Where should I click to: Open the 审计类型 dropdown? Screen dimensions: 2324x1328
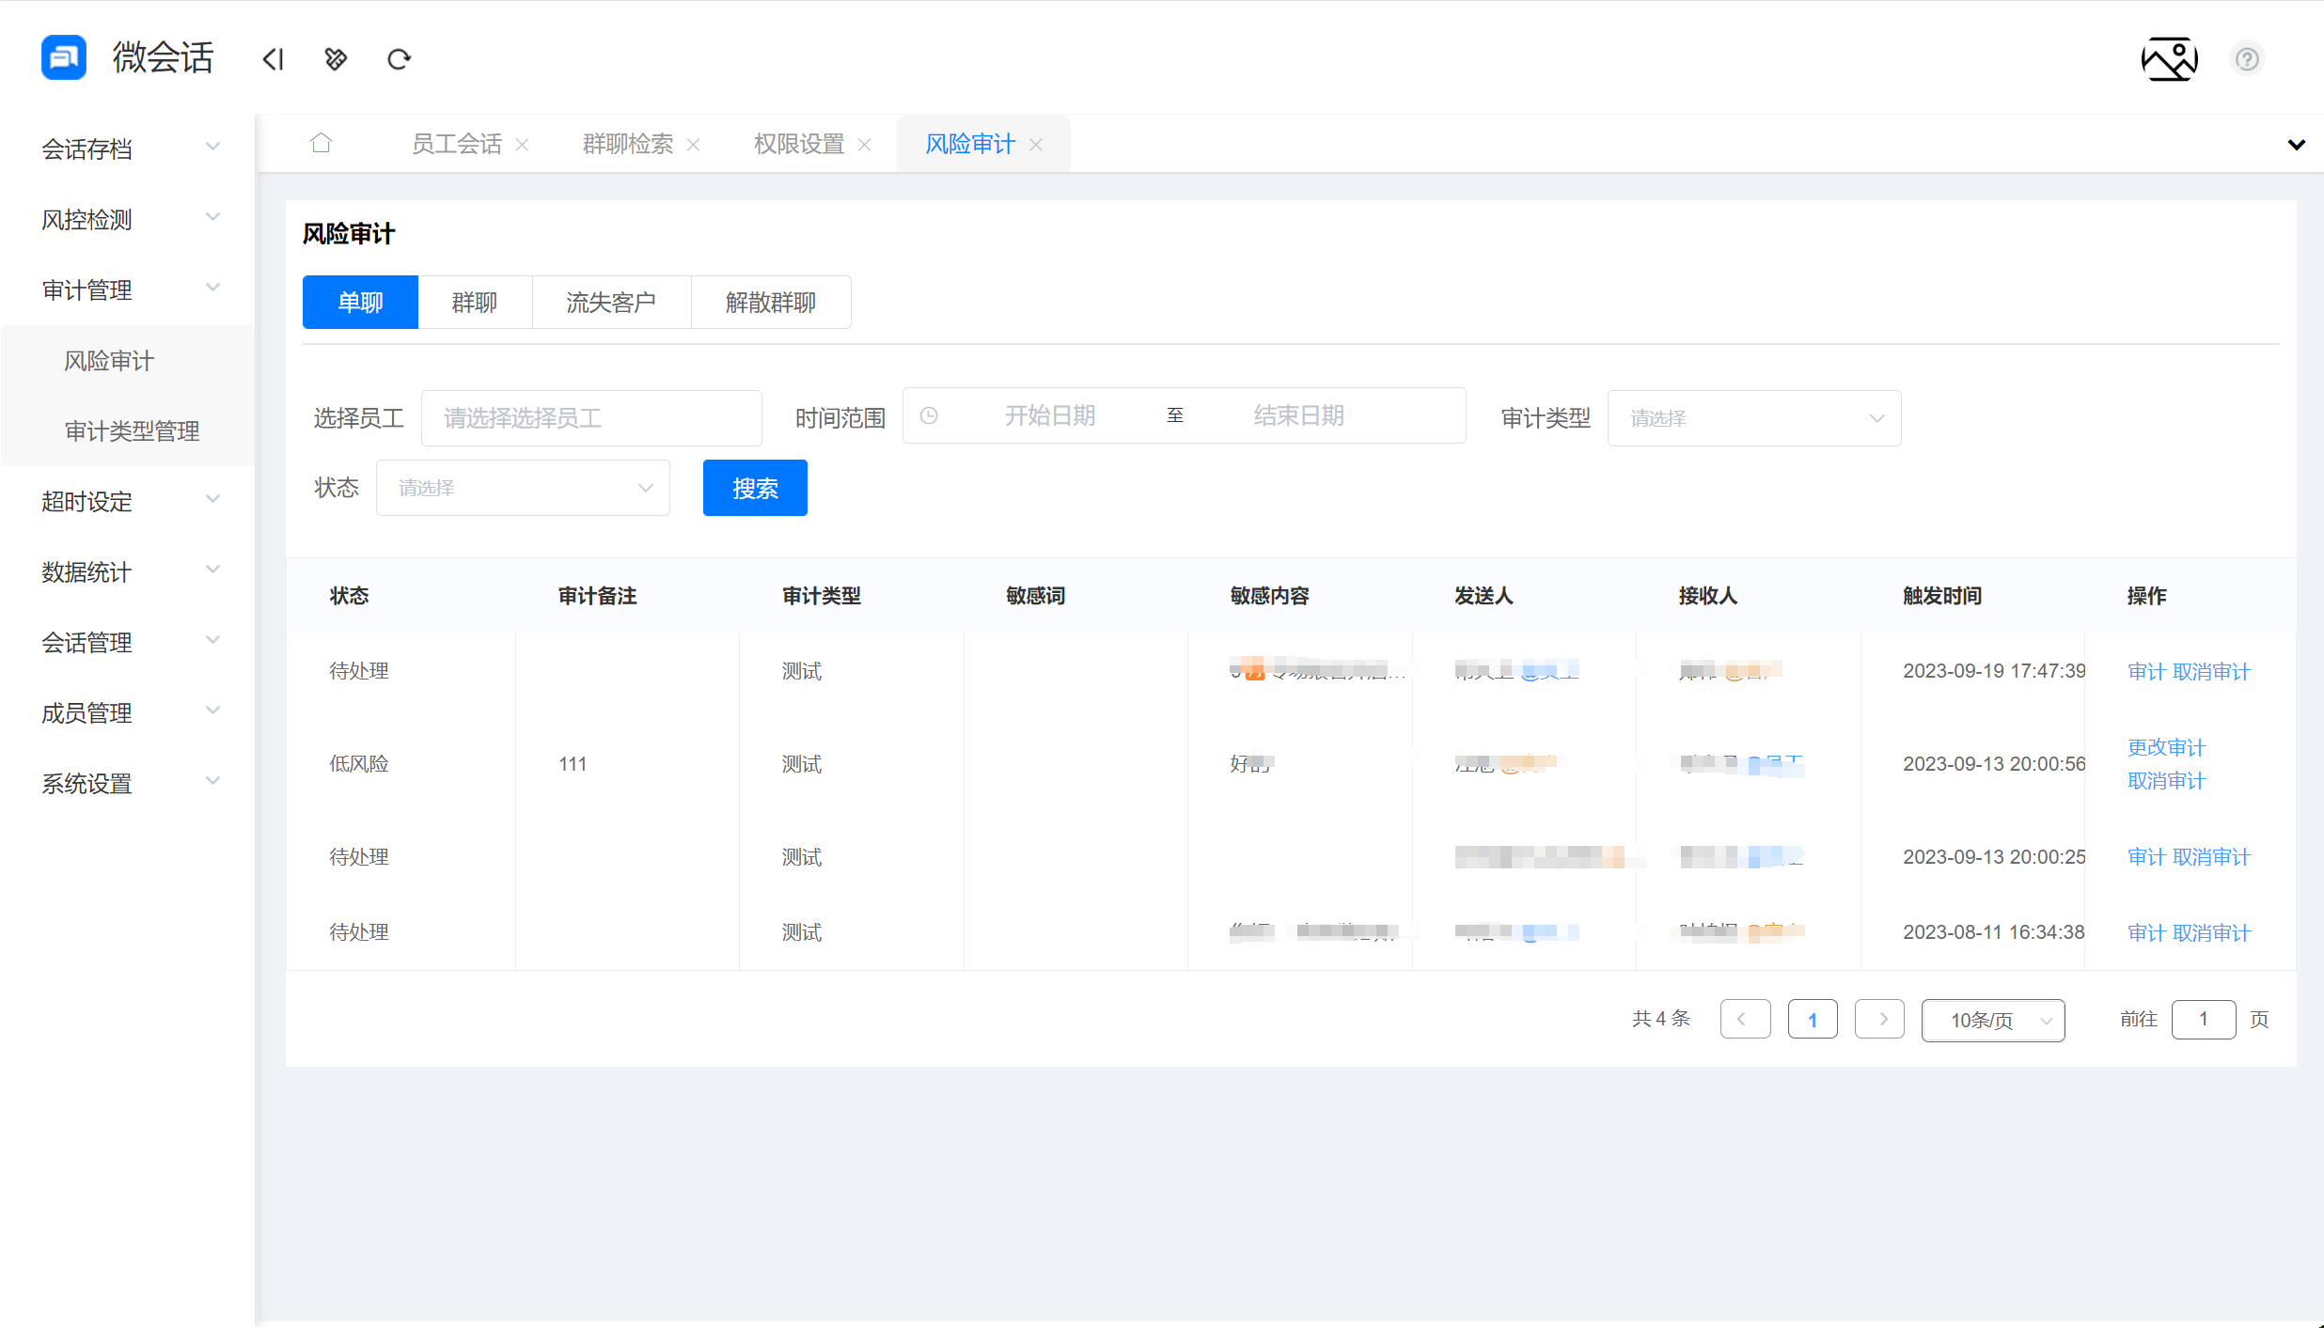1753,417
